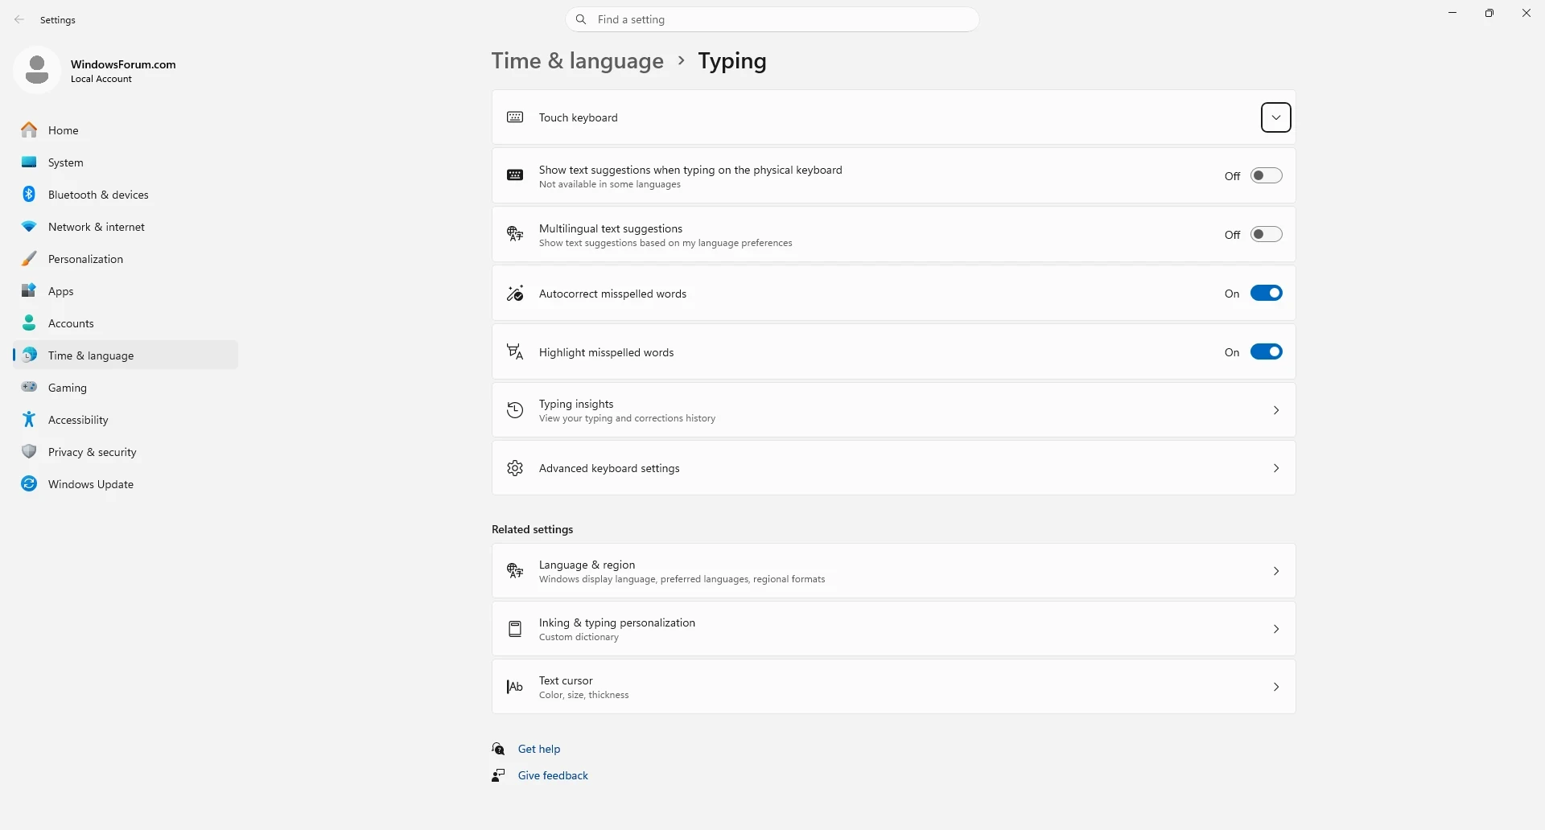Click 'Autocorrect misspelled words' label
The width and height of the screenshot is (1545, 830).
[x=612, y=294]
